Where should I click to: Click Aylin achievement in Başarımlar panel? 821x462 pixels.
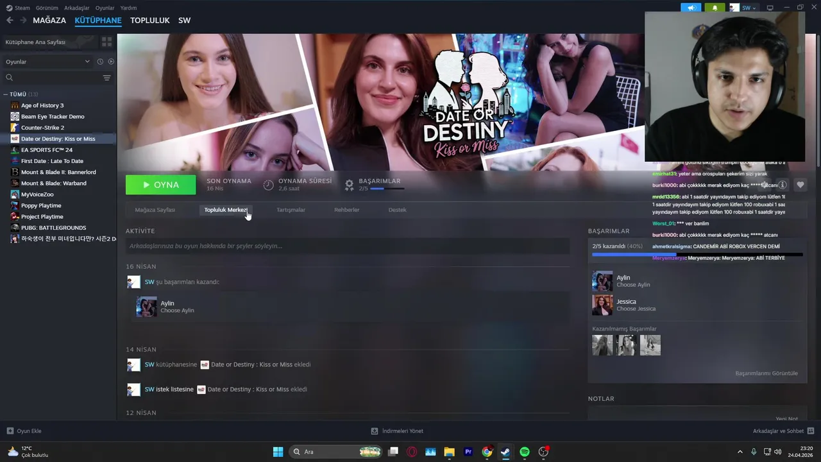click(x=621, y=281)
